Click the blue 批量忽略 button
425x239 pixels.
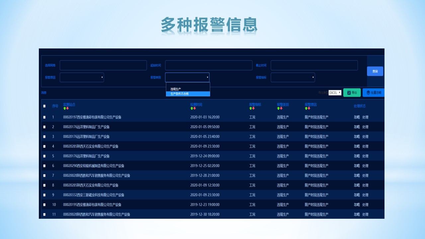[373, 93]
